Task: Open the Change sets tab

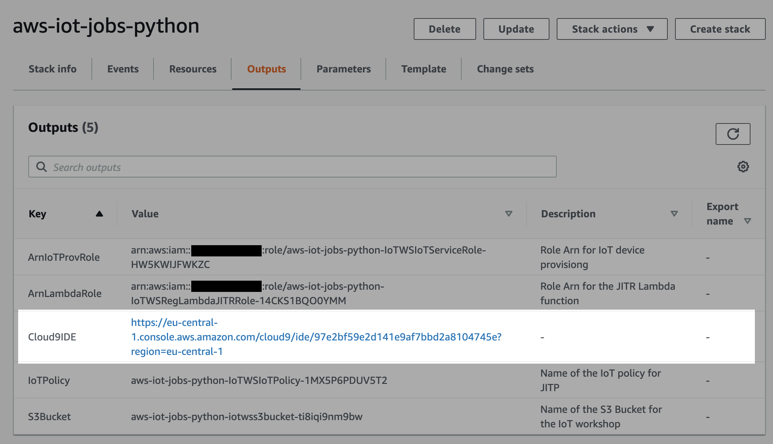Action: pyautogui.click(x=505, y=69)
